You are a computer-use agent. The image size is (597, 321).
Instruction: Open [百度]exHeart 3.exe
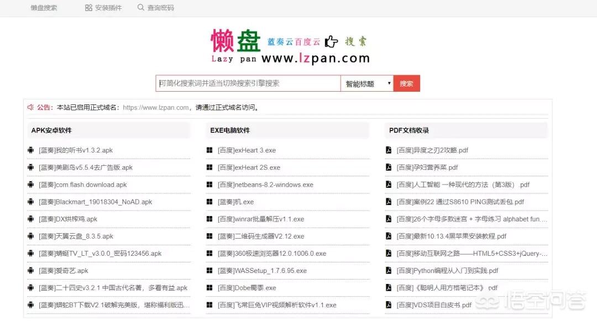tap(247, 150)
